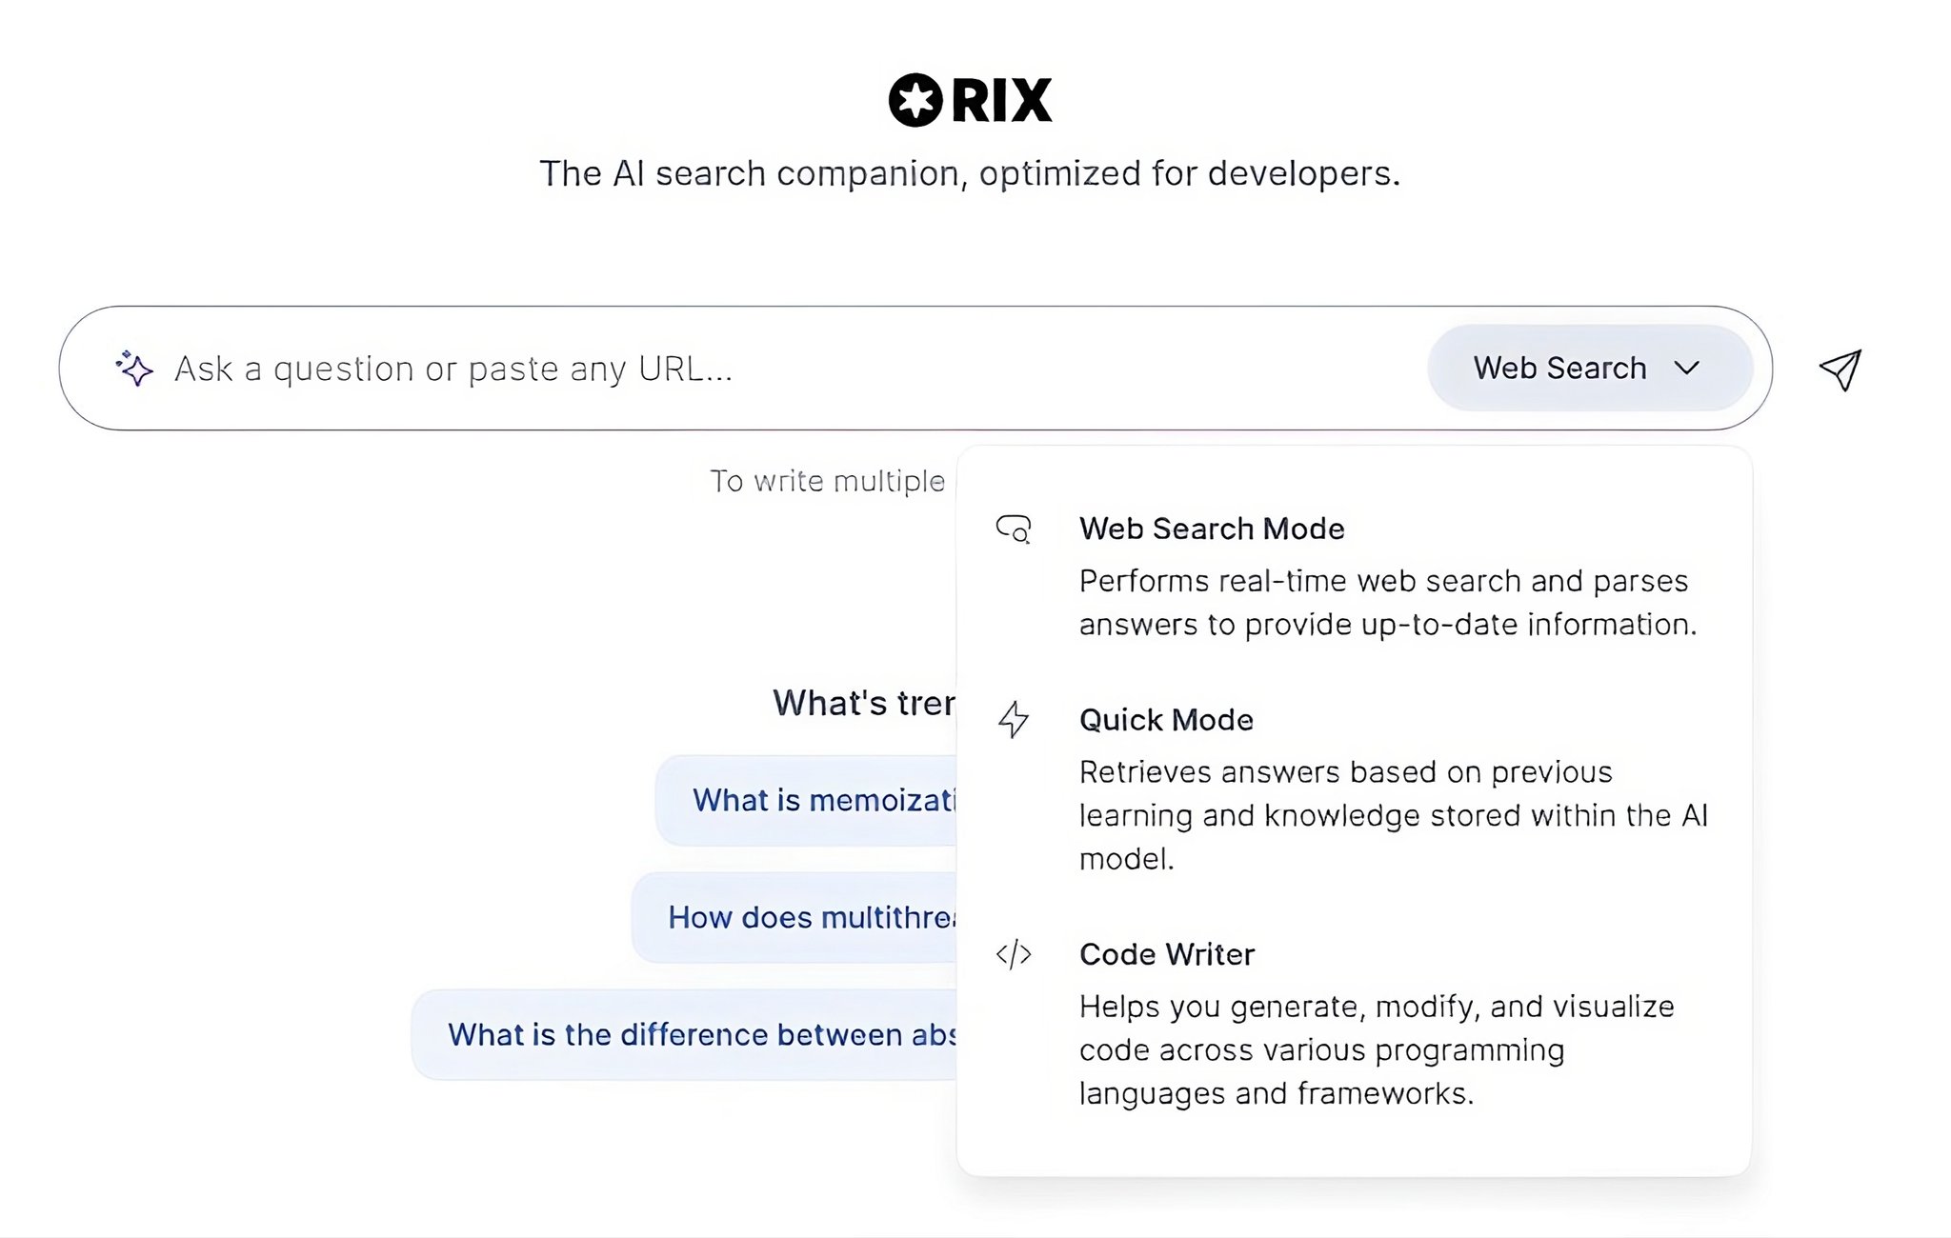
Task: Click the 'What's tren…' heading
Action: coord(864,703)
